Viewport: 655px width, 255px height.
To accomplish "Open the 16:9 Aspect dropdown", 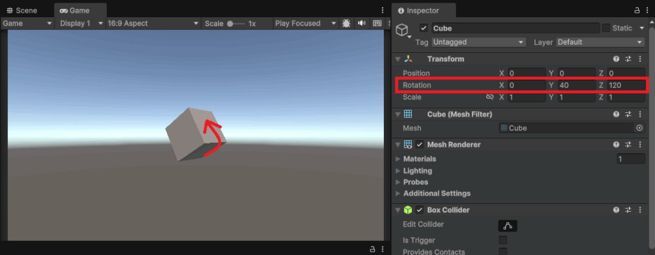I will pyautogui.click(x=153, y=24).
